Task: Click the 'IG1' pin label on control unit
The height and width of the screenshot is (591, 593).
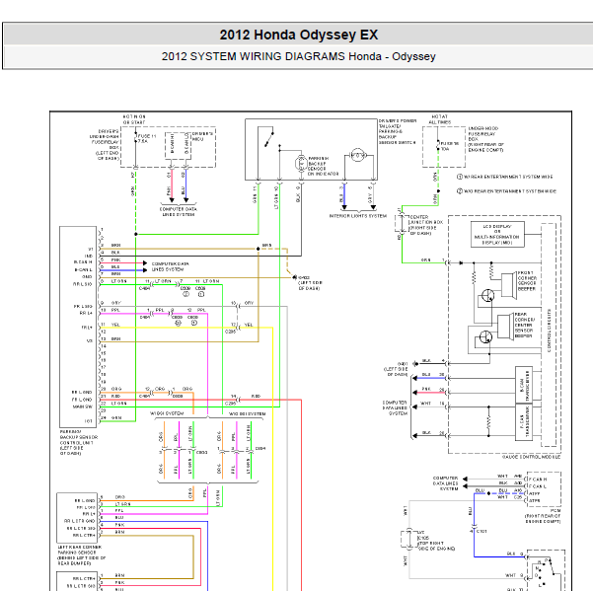Action: 89,421
